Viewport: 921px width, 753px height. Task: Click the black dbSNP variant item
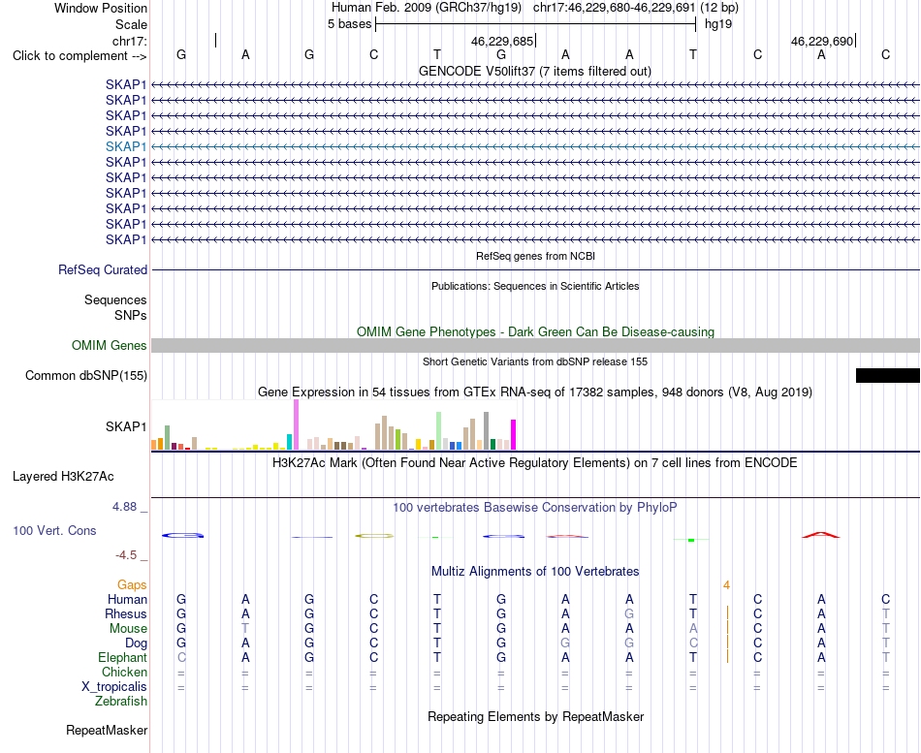pyautogui.click(x=887, y=375)
